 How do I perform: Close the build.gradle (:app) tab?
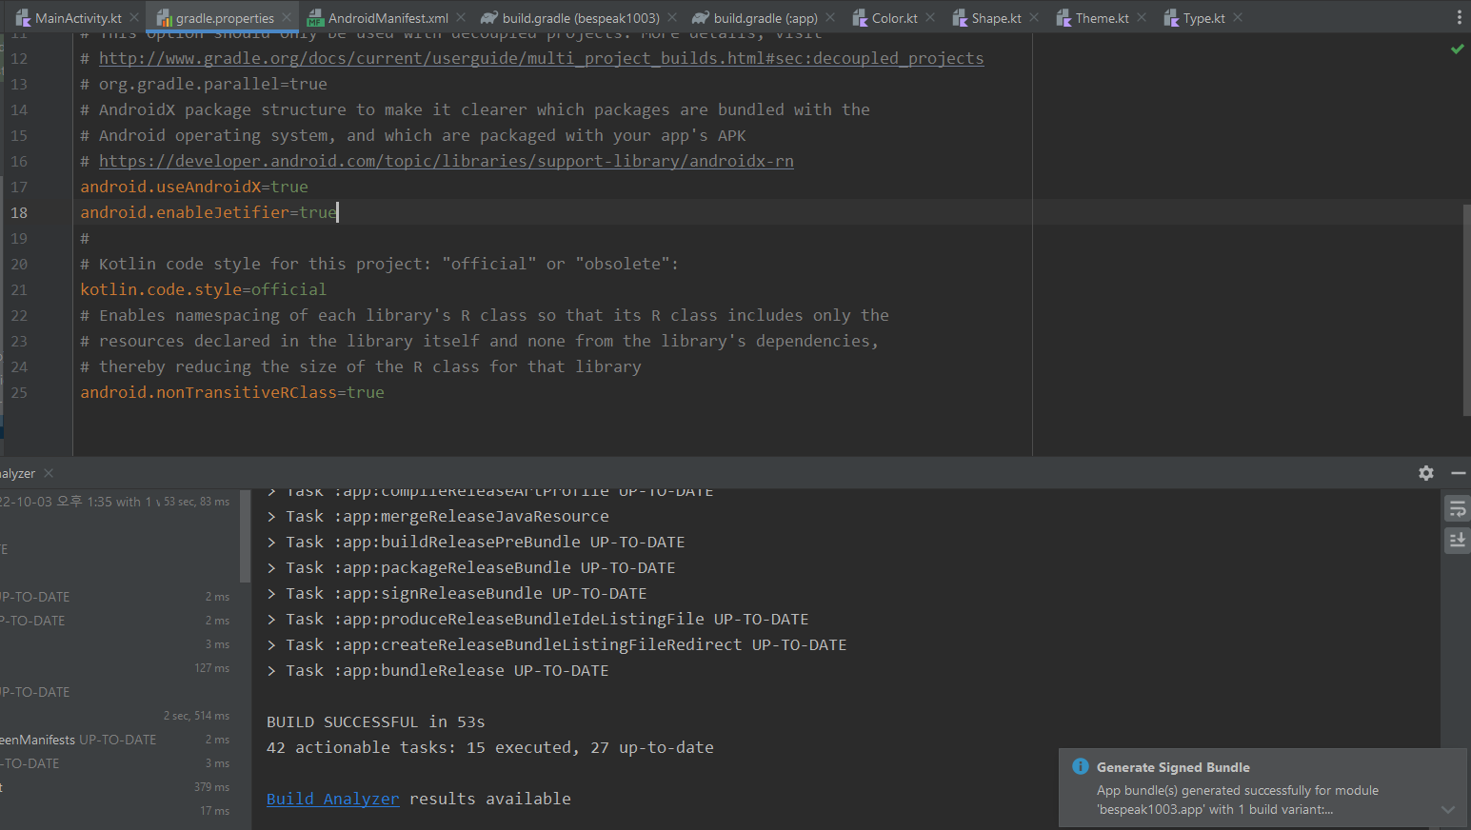click(830, 17)
